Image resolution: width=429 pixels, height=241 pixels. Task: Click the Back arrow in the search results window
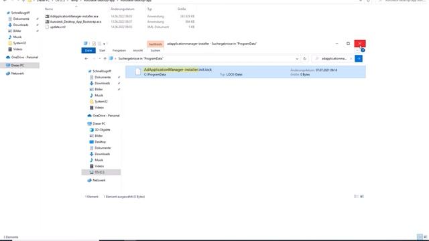(86, 59)
